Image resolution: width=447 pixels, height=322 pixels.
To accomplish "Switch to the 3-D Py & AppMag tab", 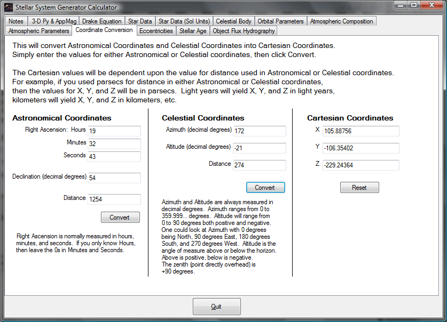I will [54, 21].
